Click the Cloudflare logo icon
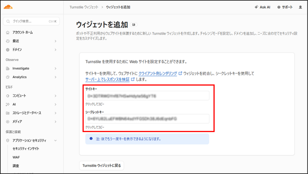 pyautogui.click(x=8, y=7)
